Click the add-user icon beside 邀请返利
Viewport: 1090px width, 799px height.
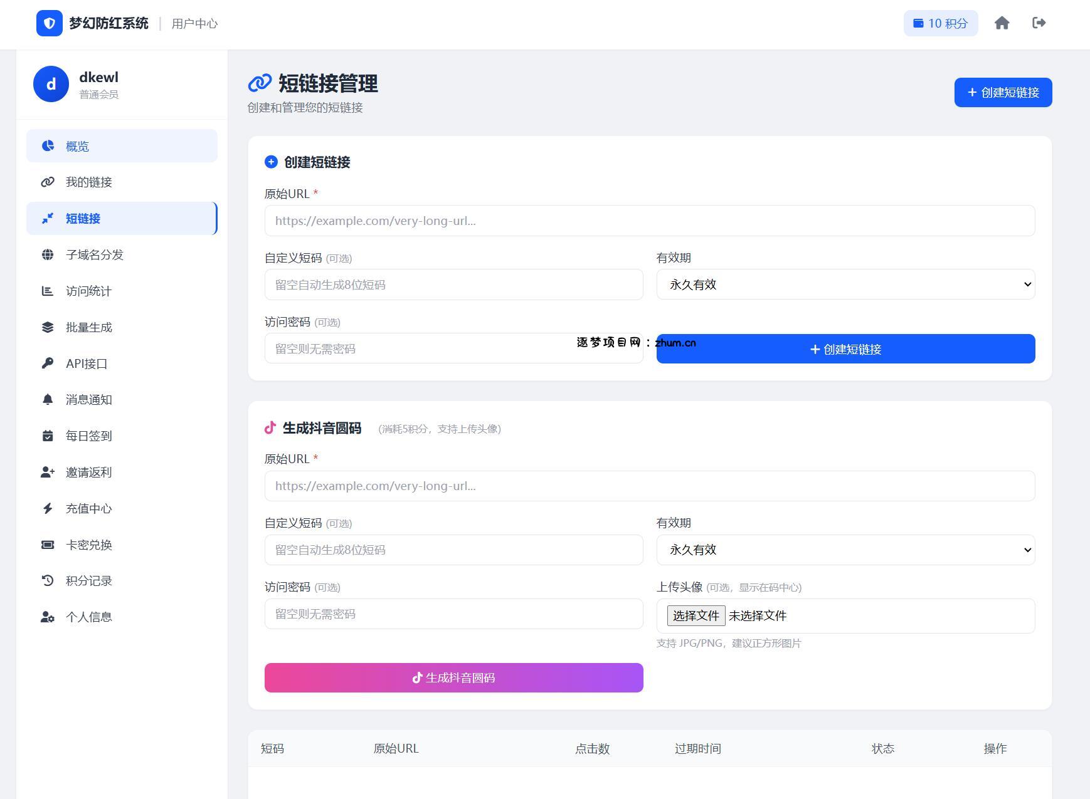pos(48,473)
